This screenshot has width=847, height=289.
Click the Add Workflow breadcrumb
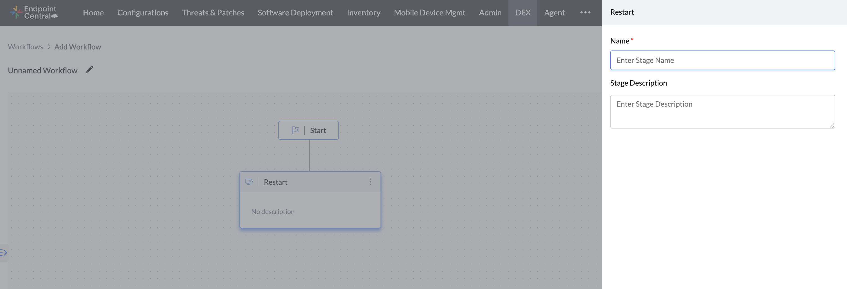[78, 47]
